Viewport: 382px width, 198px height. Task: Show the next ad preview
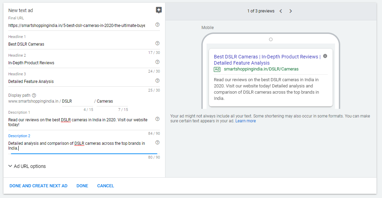click(x=290, y=11)
